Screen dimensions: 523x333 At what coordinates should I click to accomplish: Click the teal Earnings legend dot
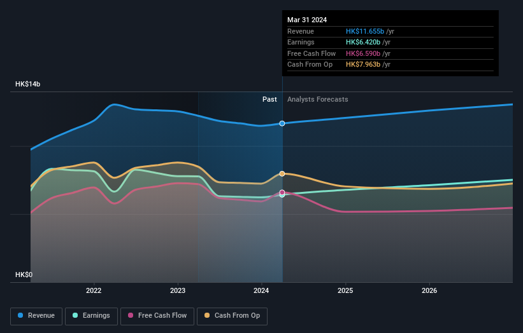[75, 315]
